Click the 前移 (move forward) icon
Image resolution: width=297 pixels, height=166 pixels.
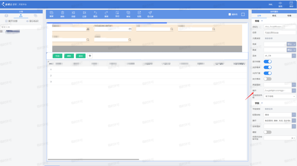click(x=73, y=13)
